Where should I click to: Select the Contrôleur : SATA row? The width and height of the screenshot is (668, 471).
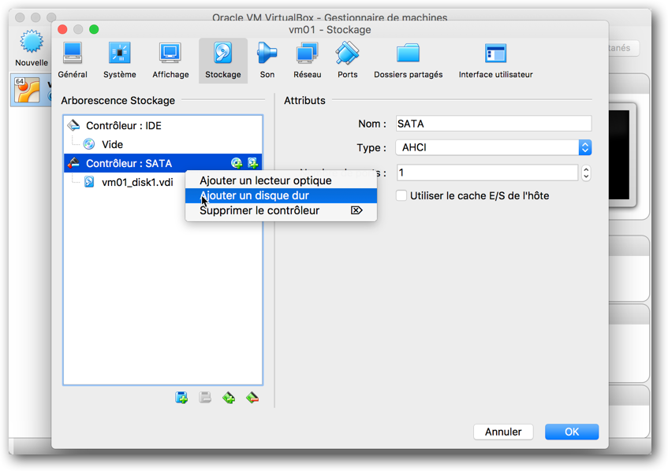click(162, 163)
